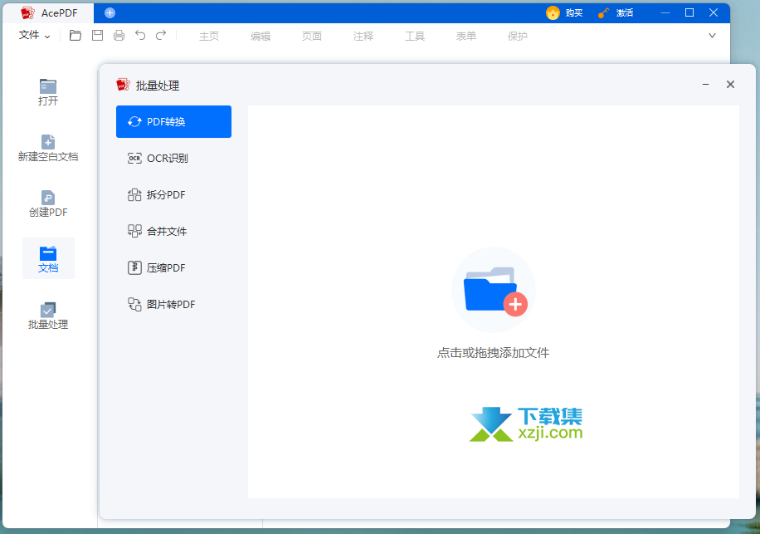The width and height of the screenshot is (760, 534).
Task: Maximize the AcePDF main window
Action: [x=689, y=12]
